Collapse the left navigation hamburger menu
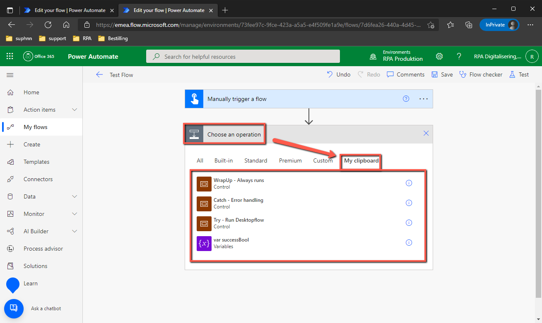This screenshot has height=323, width=542. click(x=10, y=75)
